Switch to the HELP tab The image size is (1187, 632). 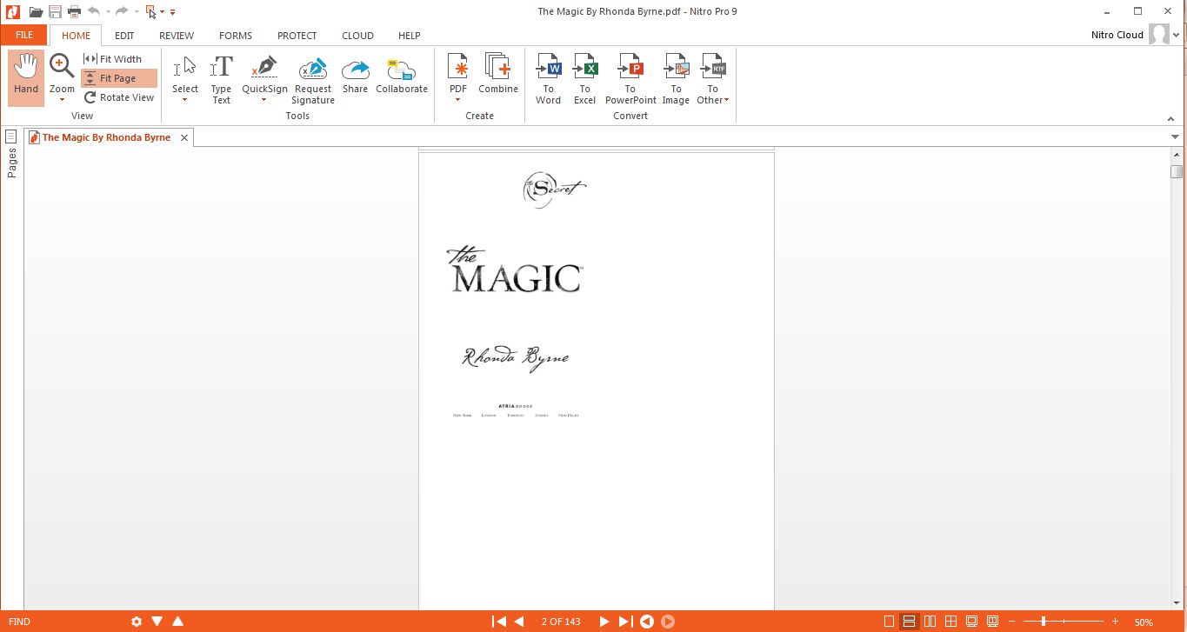409,36
